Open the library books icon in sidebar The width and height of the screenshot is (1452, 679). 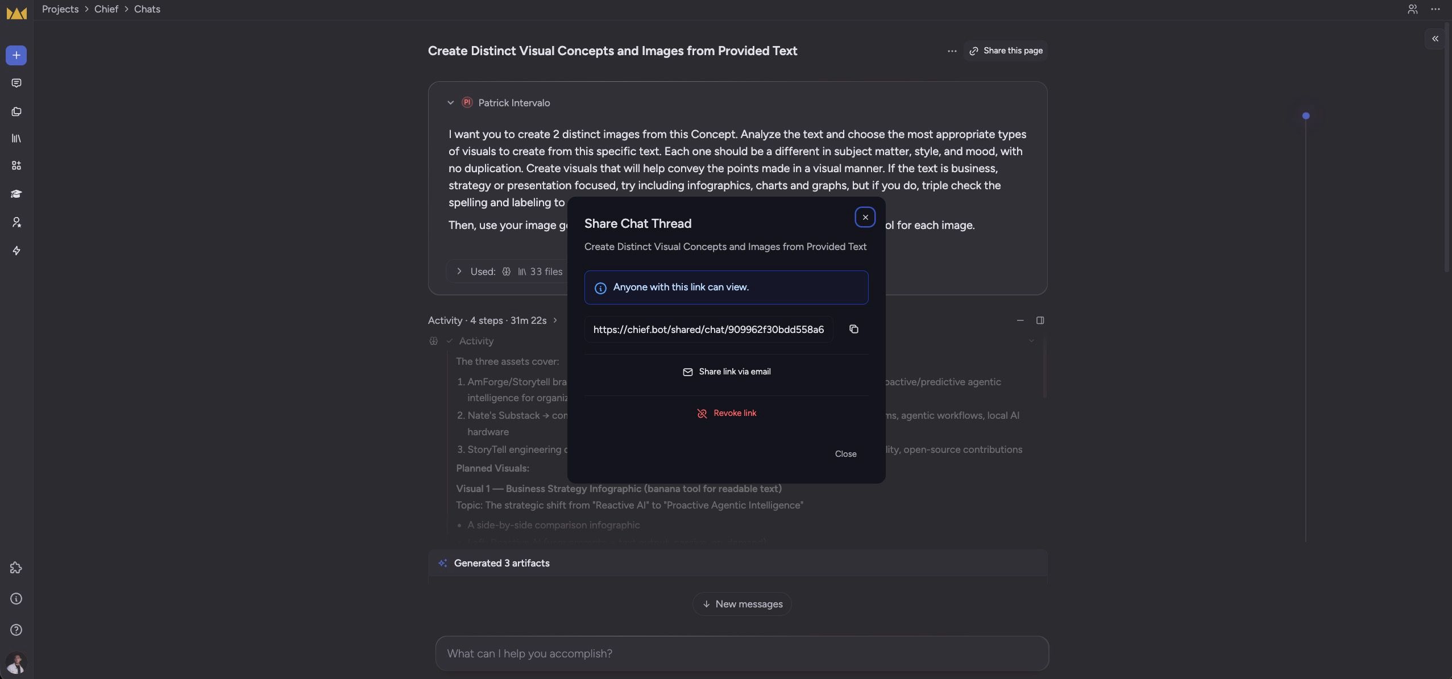(x=16, y=139)
